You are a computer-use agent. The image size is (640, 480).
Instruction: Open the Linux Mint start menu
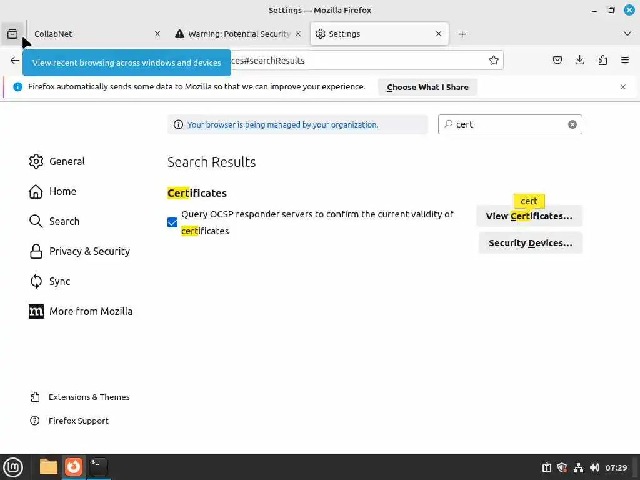13,467
